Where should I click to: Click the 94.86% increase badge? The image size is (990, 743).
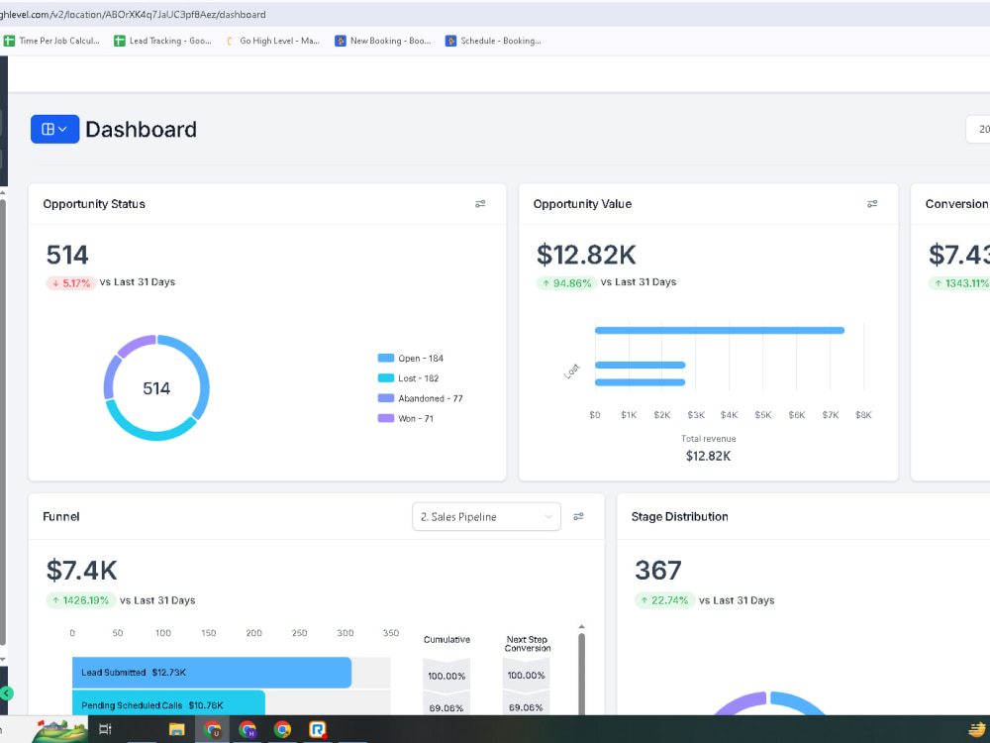pyautogui.click(x=566, y=283)
